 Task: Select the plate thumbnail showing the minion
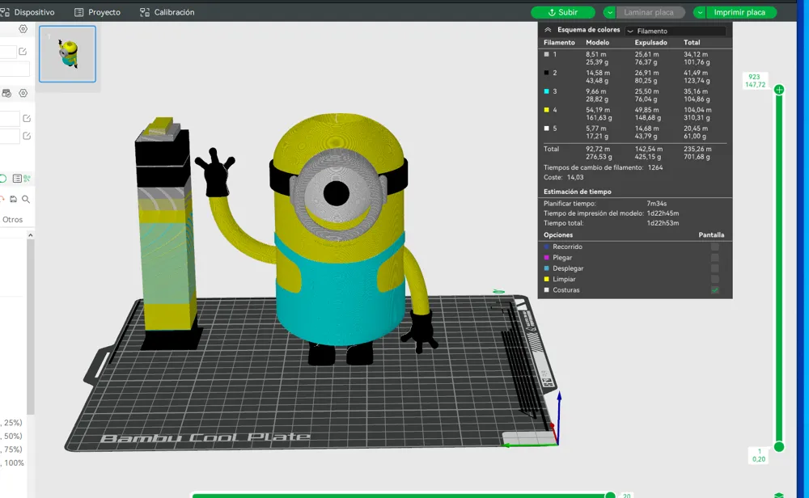67,53
